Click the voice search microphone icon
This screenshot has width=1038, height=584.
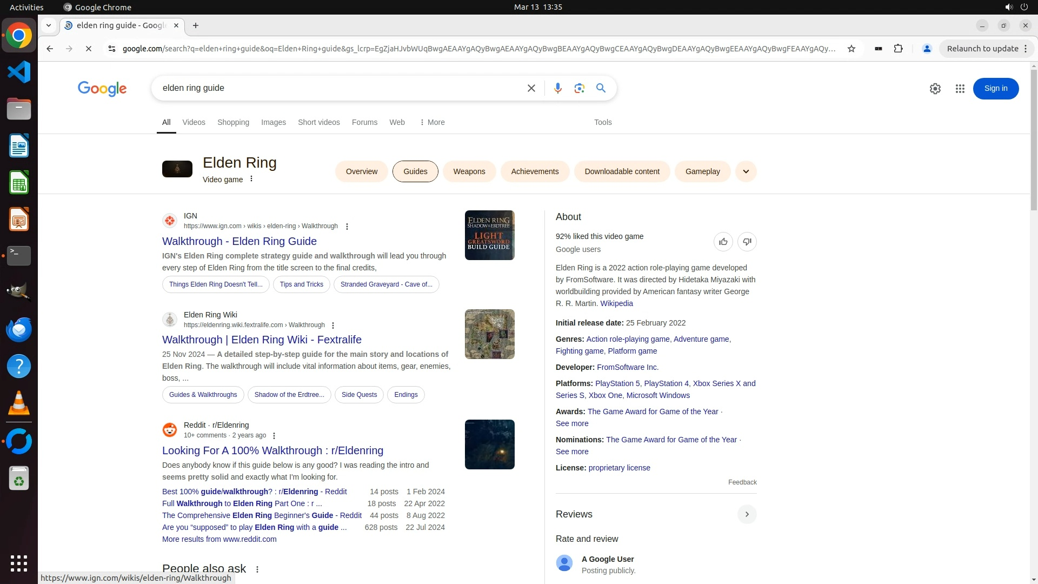click(557, 88)
